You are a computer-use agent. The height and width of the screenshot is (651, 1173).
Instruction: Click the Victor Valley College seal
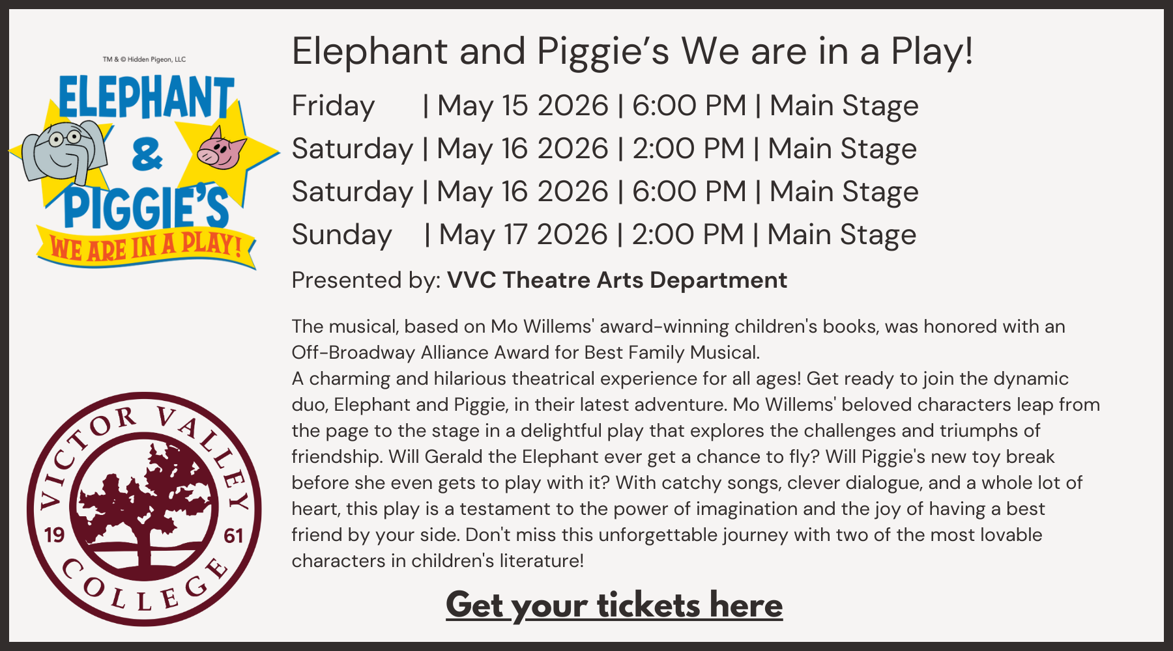pos(144,508)
